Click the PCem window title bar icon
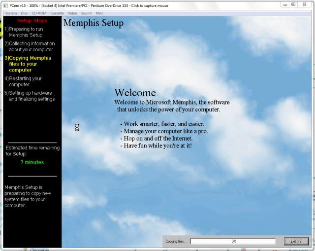Screen dimensions: 315x251 point(5,5)
